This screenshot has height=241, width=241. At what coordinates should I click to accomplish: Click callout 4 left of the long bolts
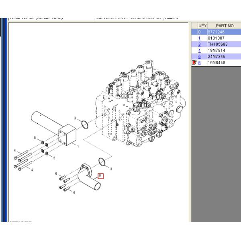(x=14, y=151)
